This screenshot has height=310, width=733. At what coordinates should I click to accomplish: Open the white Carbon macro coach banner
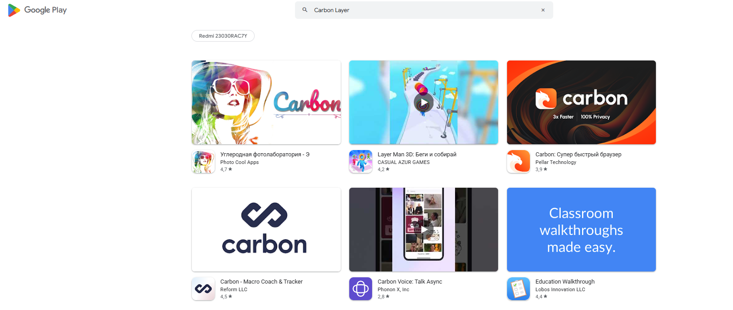[x=266, y=229]
